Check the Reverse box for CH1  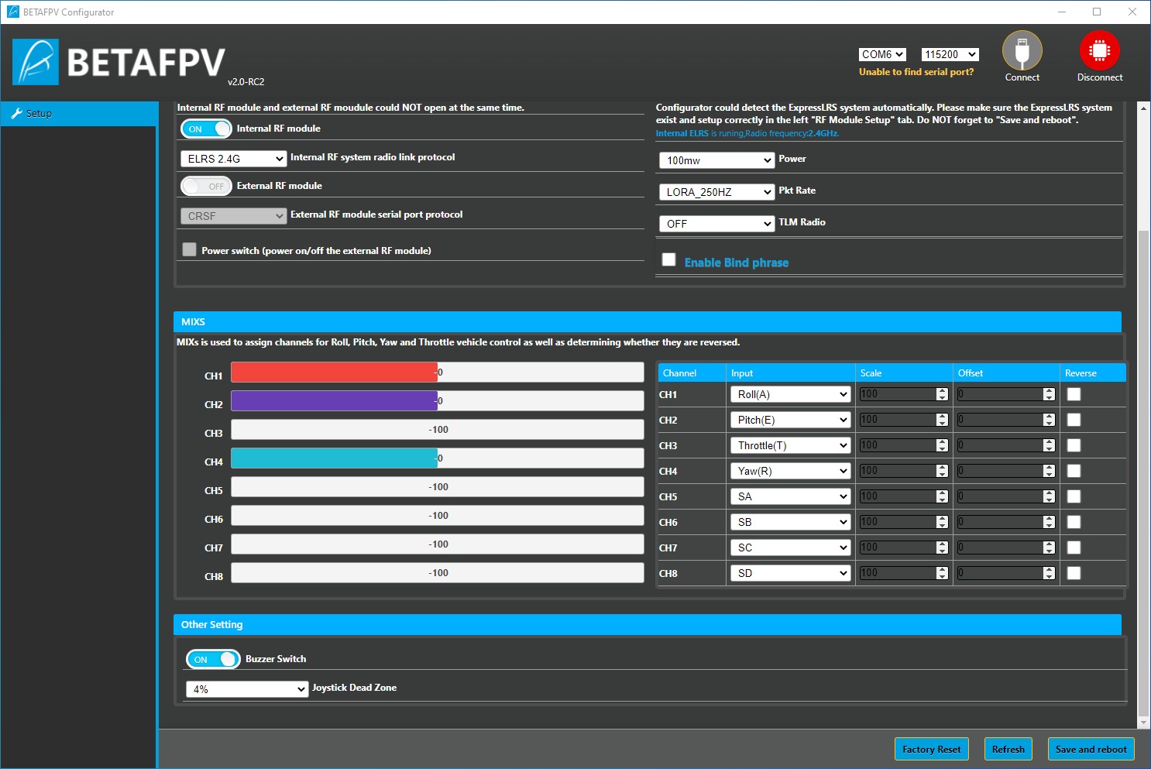tap(1074, 394)
